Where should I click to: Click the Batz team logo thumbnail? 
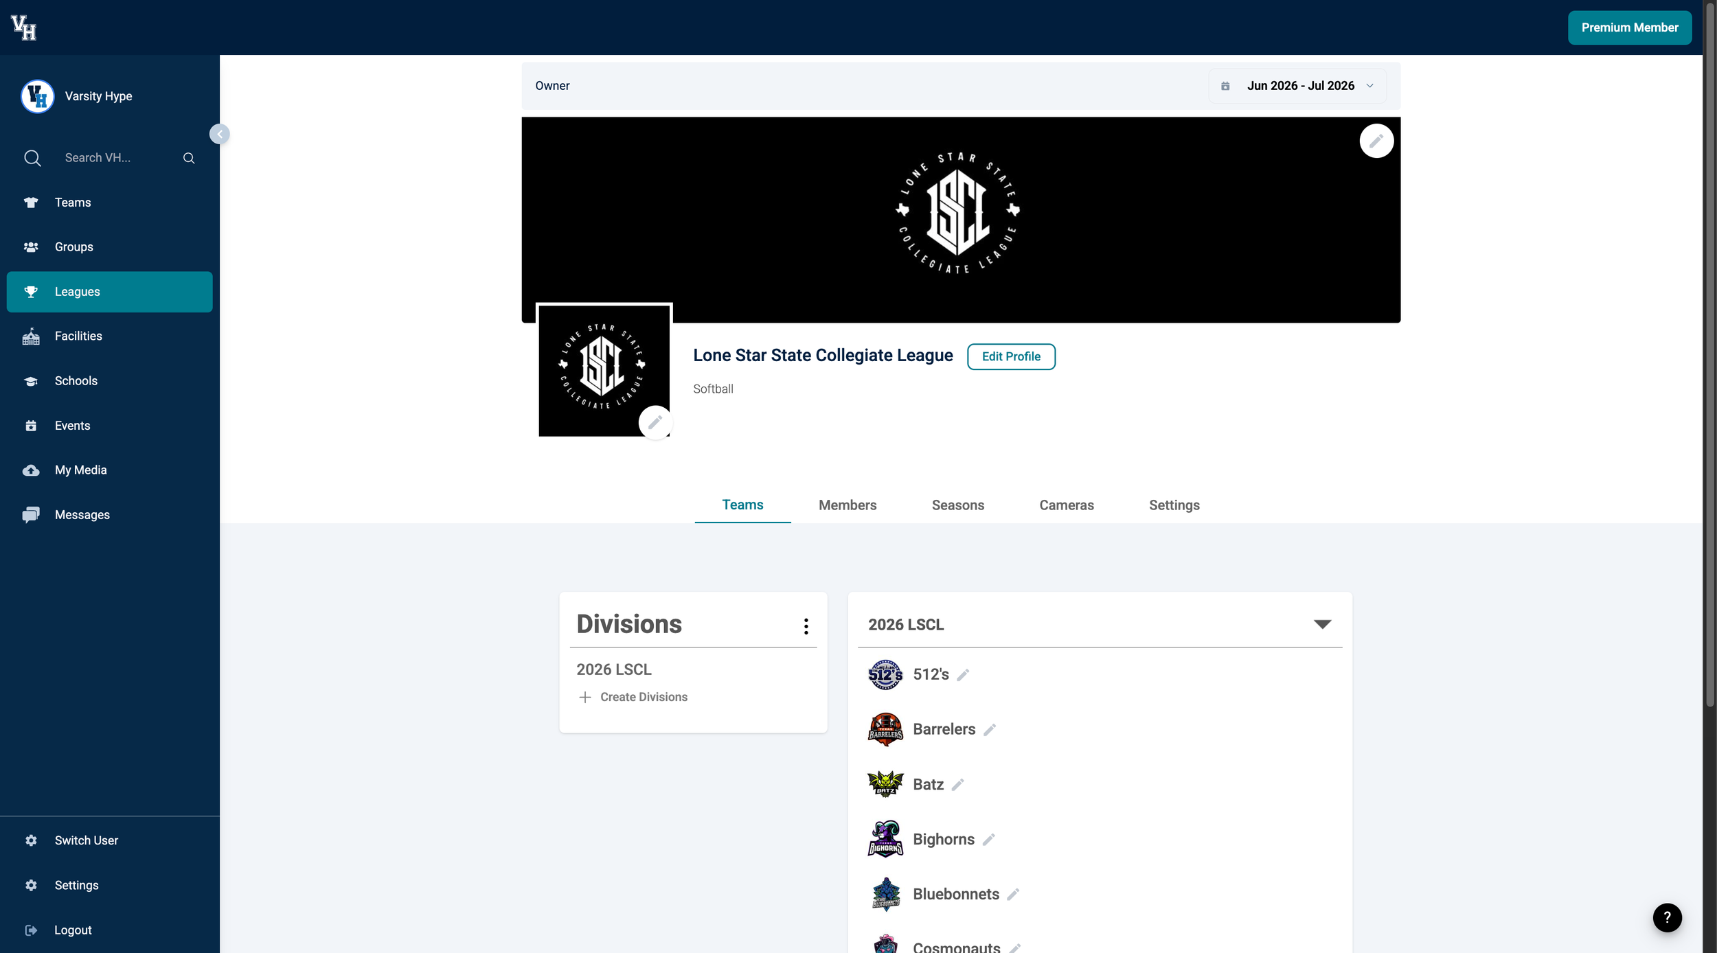885,785
